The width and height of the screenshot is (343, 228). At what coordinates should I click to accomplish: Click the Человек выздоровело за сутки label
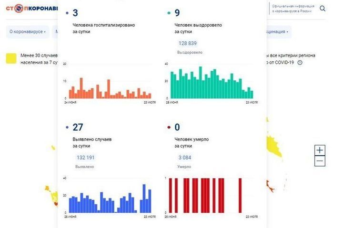198,28
